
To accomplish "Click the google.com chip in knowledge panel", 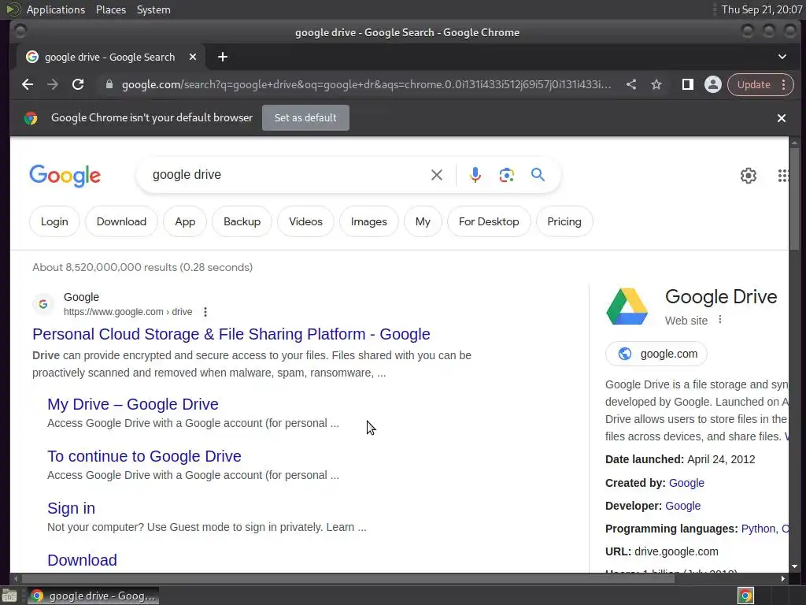I will 656,354.
